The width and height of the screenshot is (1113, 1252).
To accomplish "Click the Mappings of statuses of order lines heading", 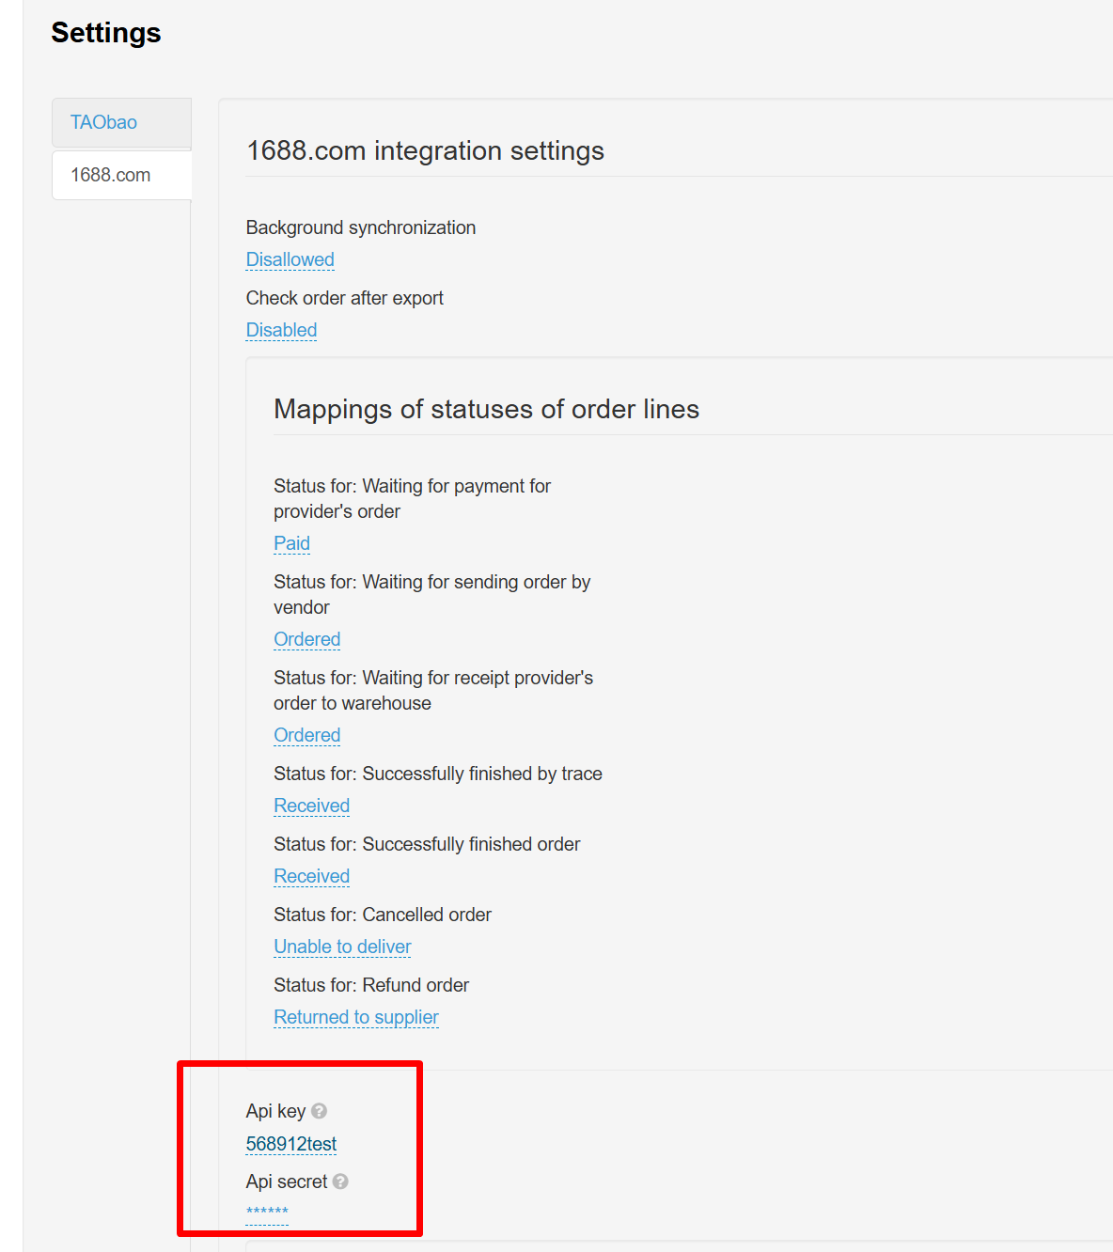I will (486, 410).
